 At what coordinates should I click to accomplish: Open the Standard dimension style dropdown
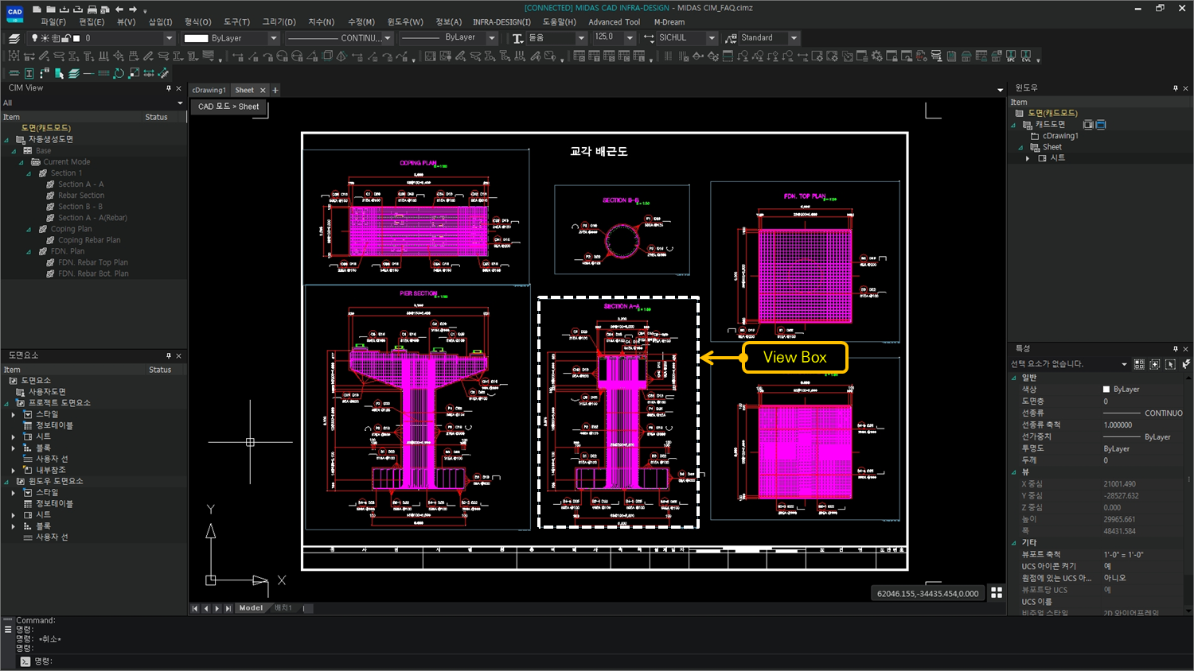[794, 37]
